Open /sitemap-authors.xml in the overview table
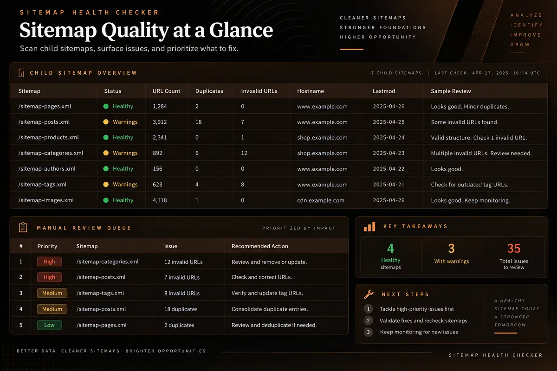 47,169
